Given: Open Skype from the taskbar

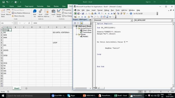Looking at the screenshot, I should (x=71, y=96).
